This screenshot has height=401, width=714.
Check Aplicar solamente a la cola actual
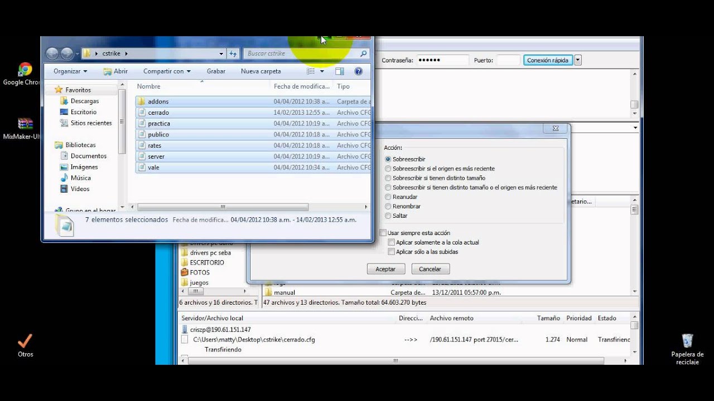392,242
